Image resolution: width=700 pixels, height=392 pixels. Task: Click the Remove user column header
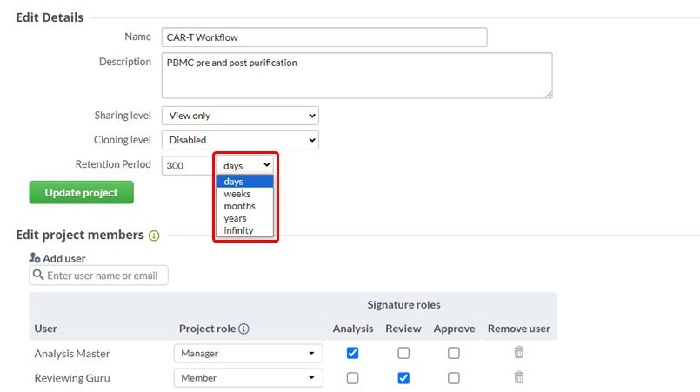pos(519,329)
